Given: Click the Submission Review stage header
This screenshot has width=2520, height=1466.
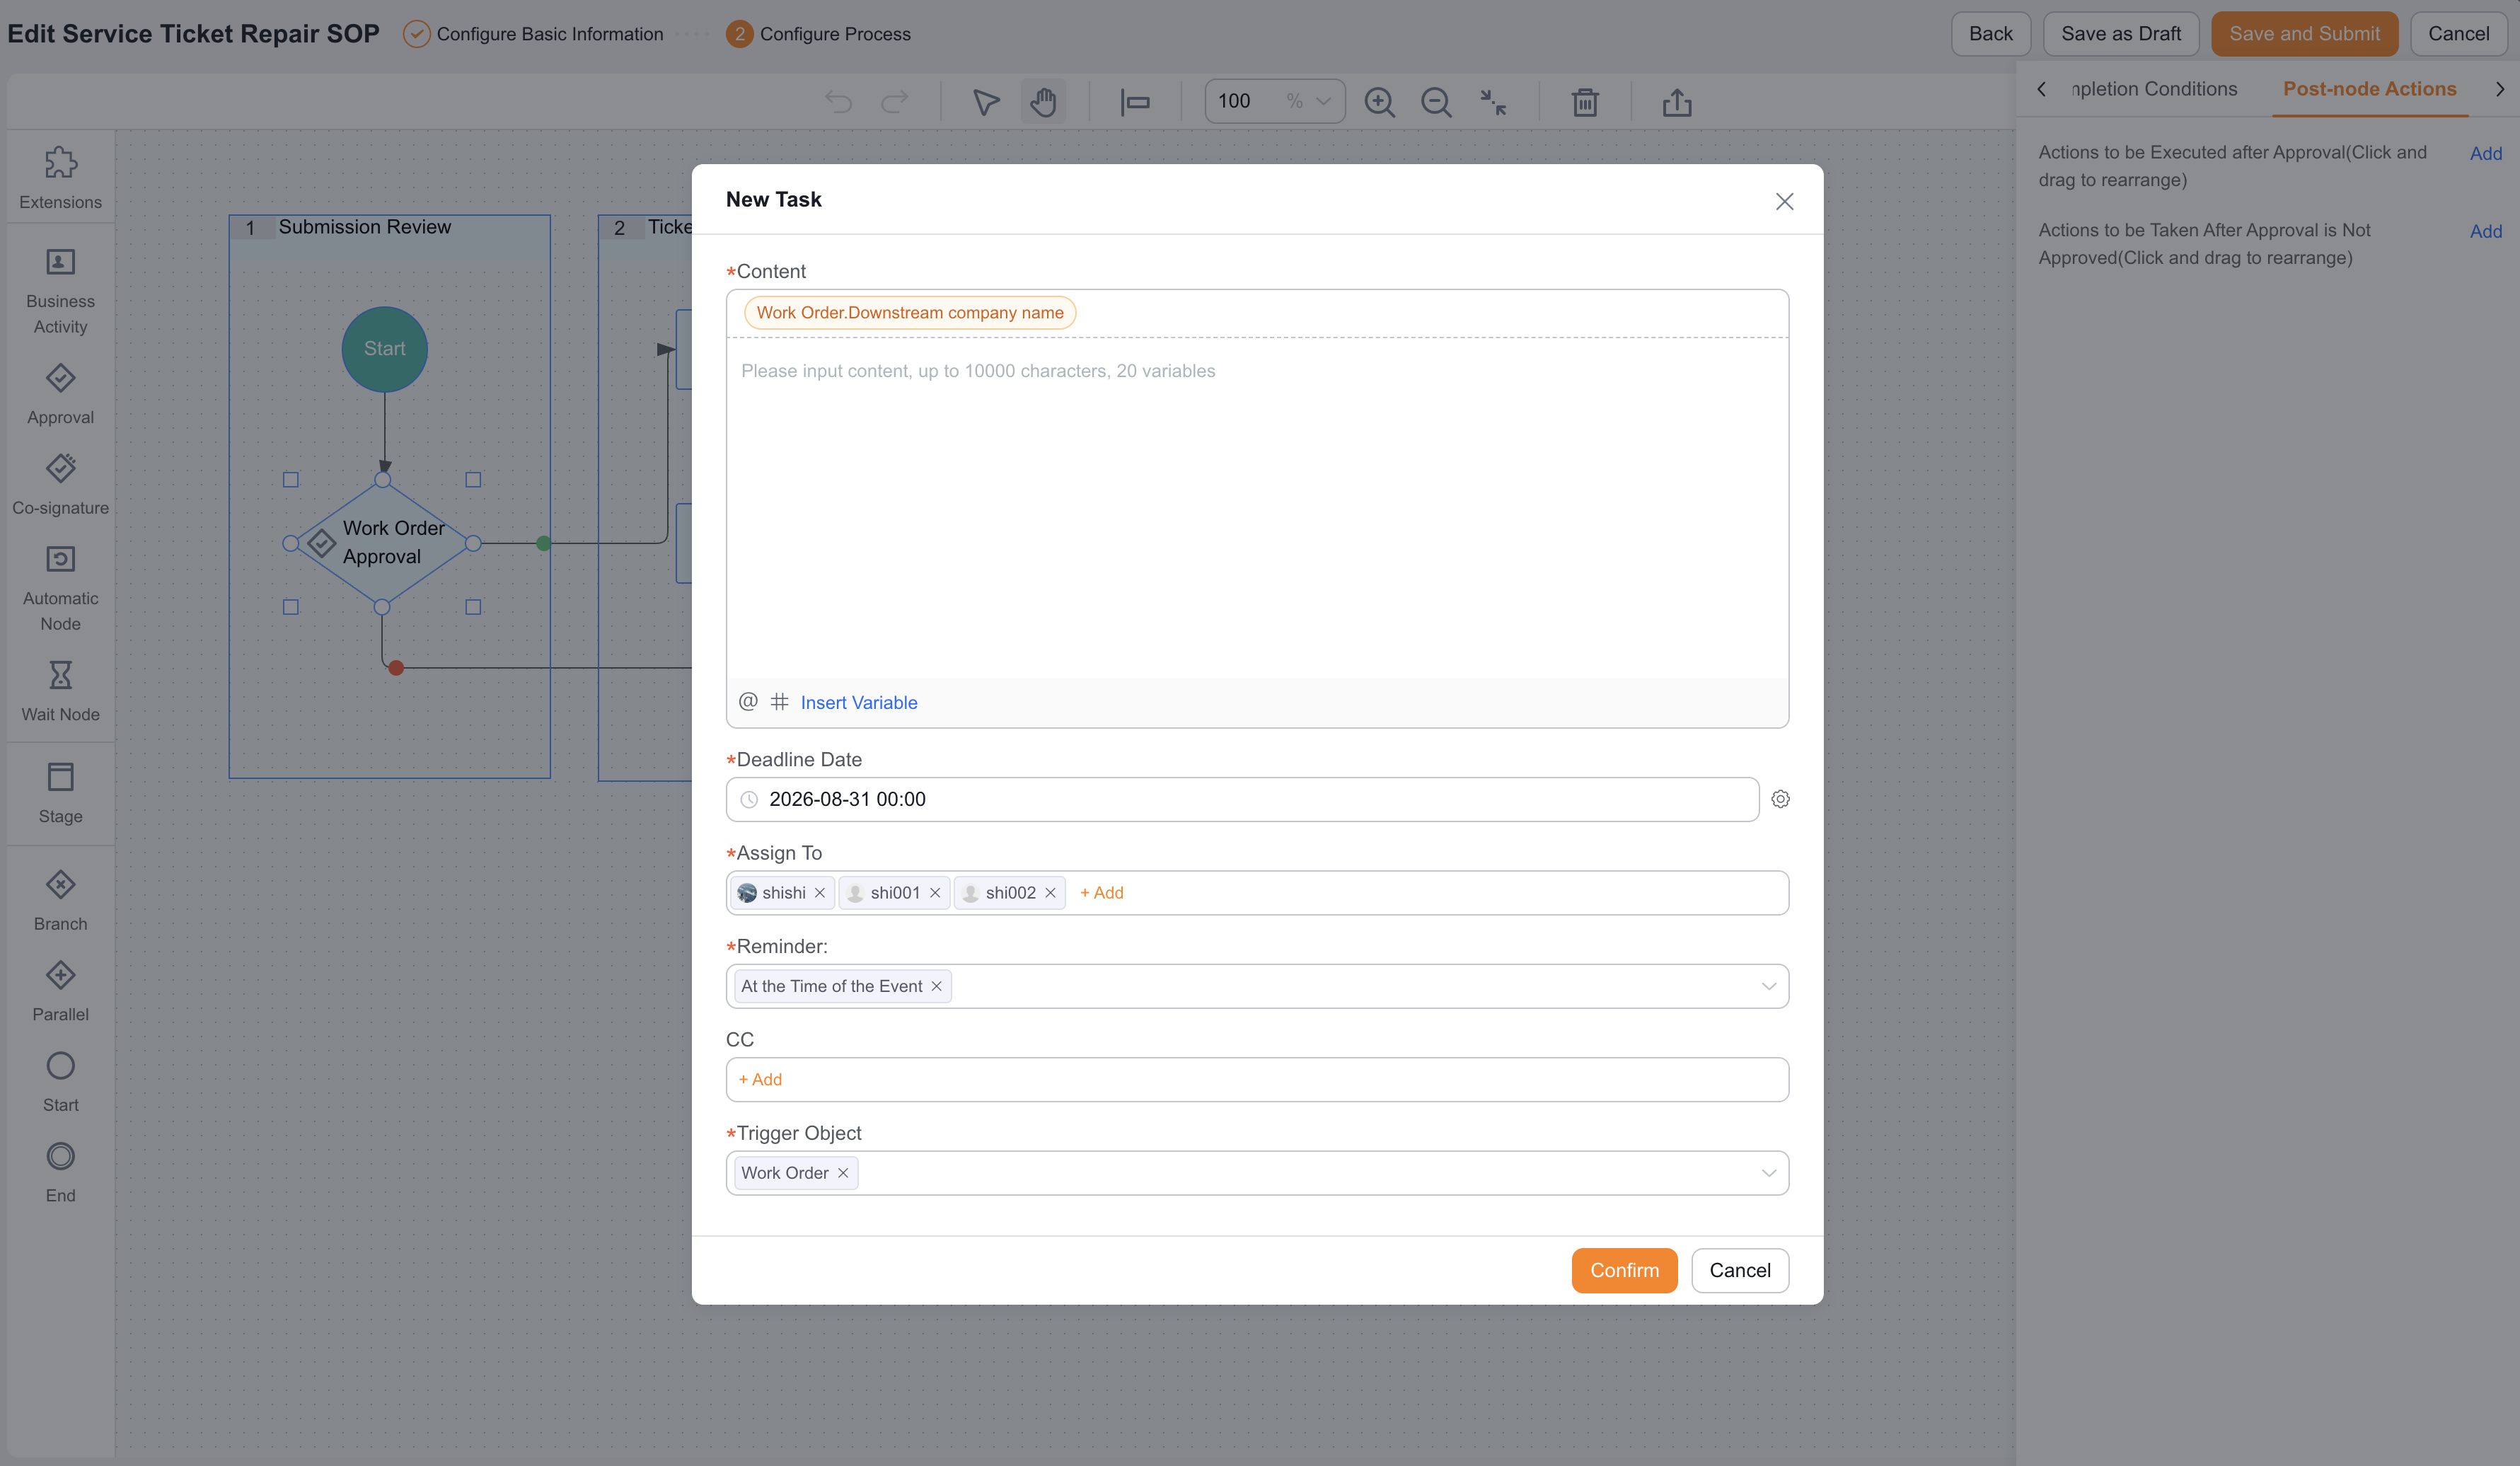Looking at the screenshot, I should pyautogui.click(x=389, y=227).
